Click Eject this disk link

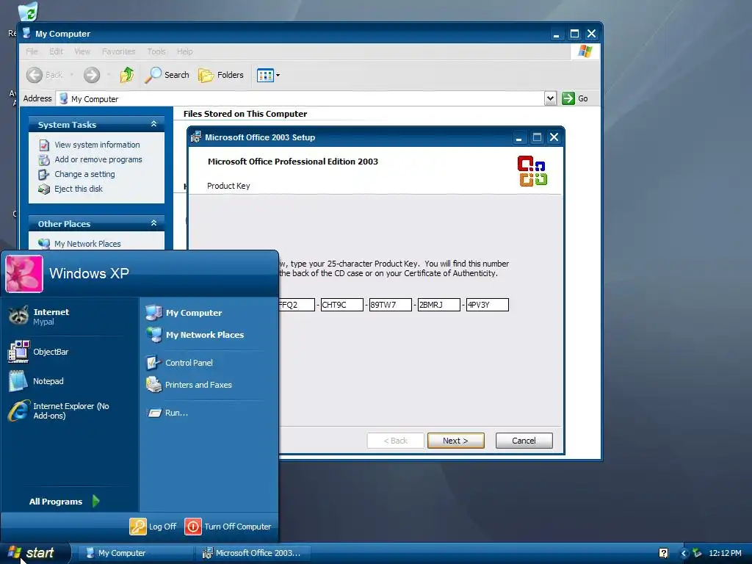coord(78,189)
